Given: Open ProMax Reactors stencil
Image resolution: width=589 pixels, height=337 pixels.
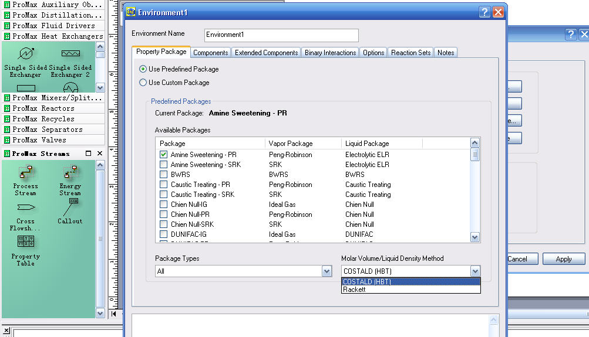Looking at the screenshot, I should tap(53, 108).
